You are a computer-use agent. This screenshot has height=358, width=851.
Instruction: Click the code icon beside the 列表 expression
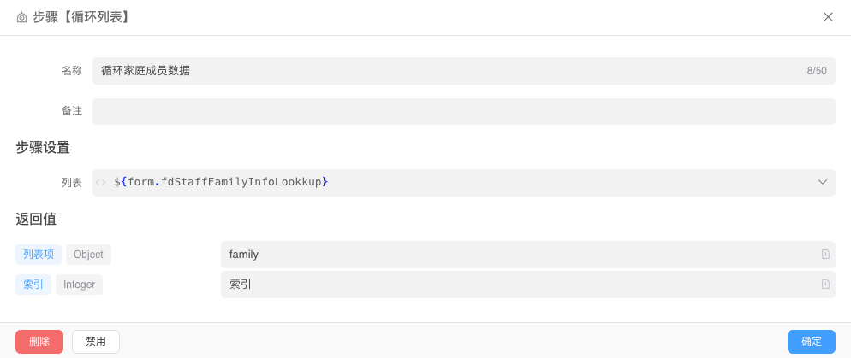101,182
